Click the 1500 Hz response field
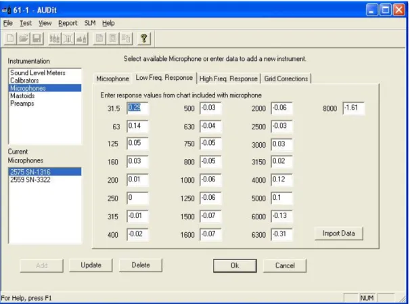 (210, 217)
